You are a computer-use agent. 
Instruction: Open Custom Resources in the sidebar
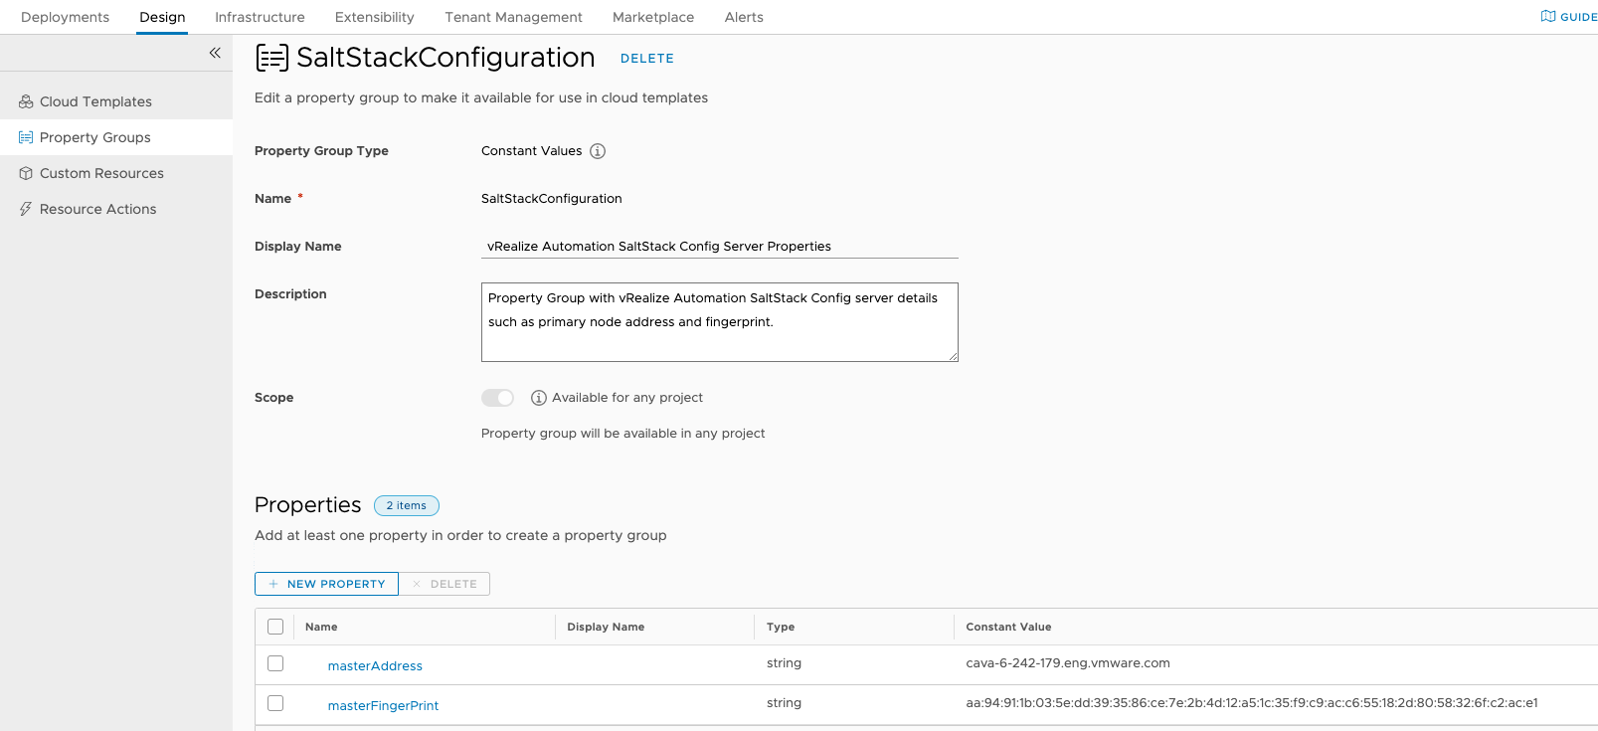(101, 173)
